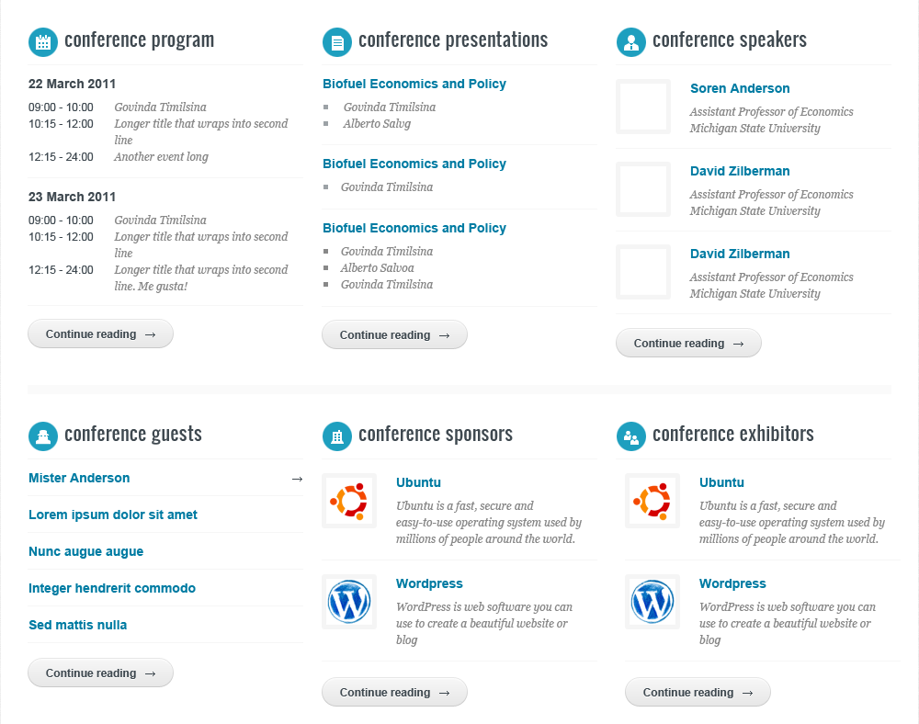Viewport: 919px width, 724px height.
Task: Open Soren Anderson speaker profile link
Action: [x=740, y=89]
